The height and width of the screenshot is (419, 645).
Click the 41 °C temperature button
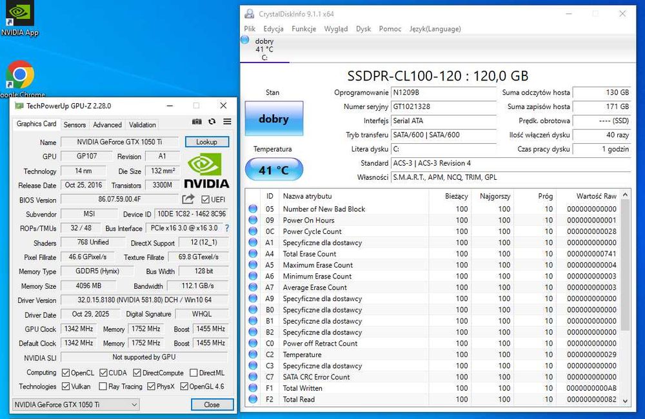click(274, 170)
